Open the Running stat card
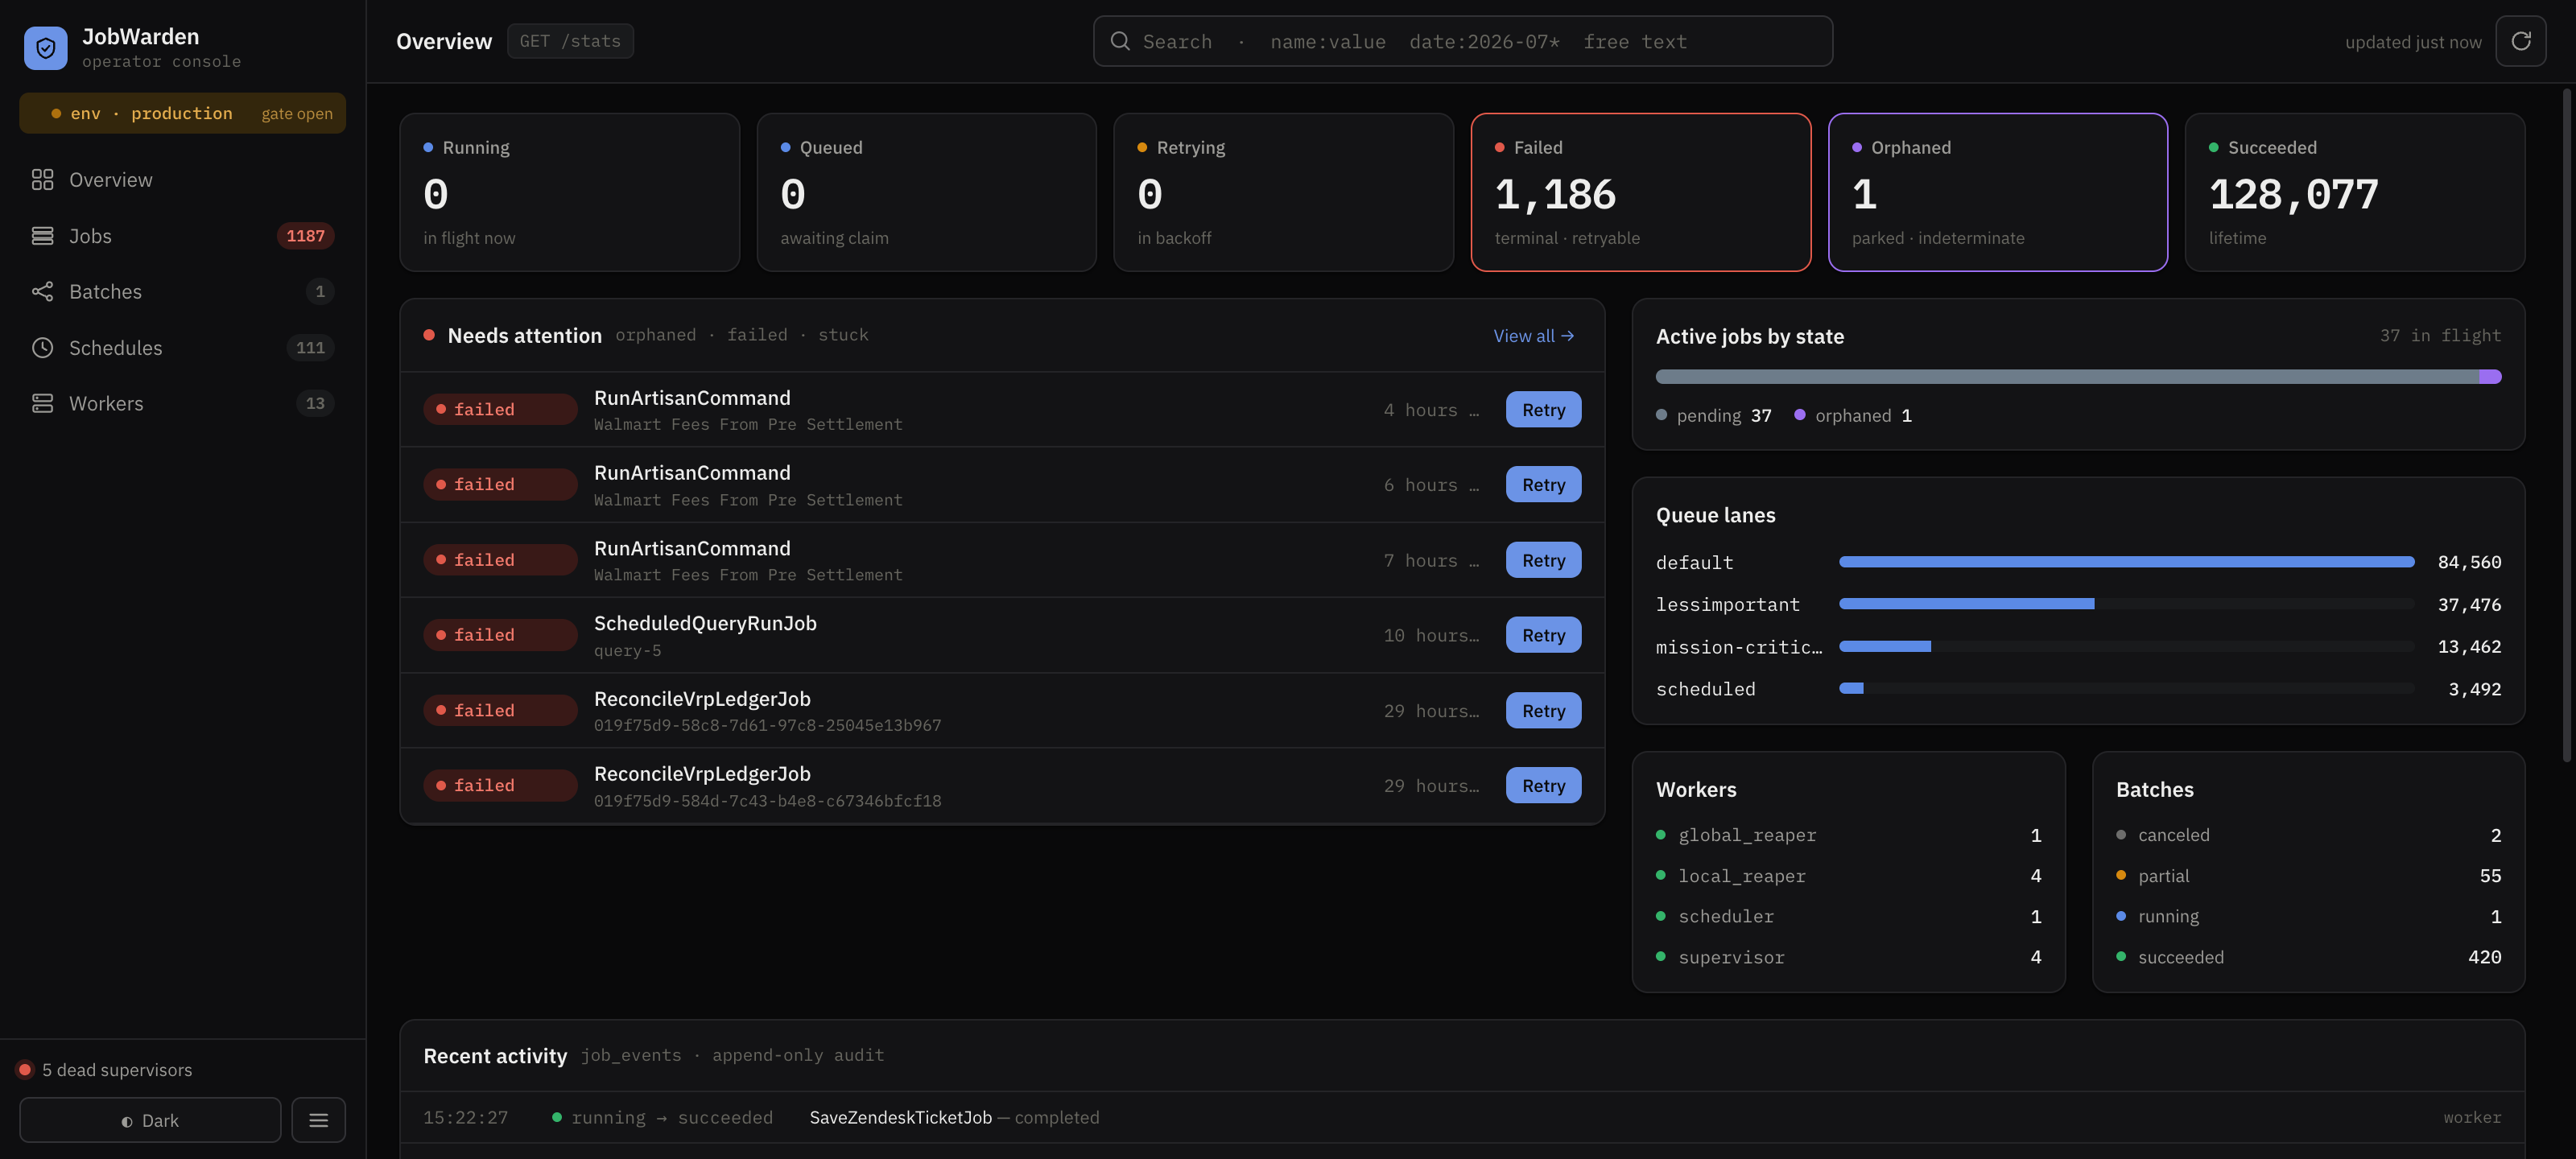The image size is (2576, 1159). point(569,192)
